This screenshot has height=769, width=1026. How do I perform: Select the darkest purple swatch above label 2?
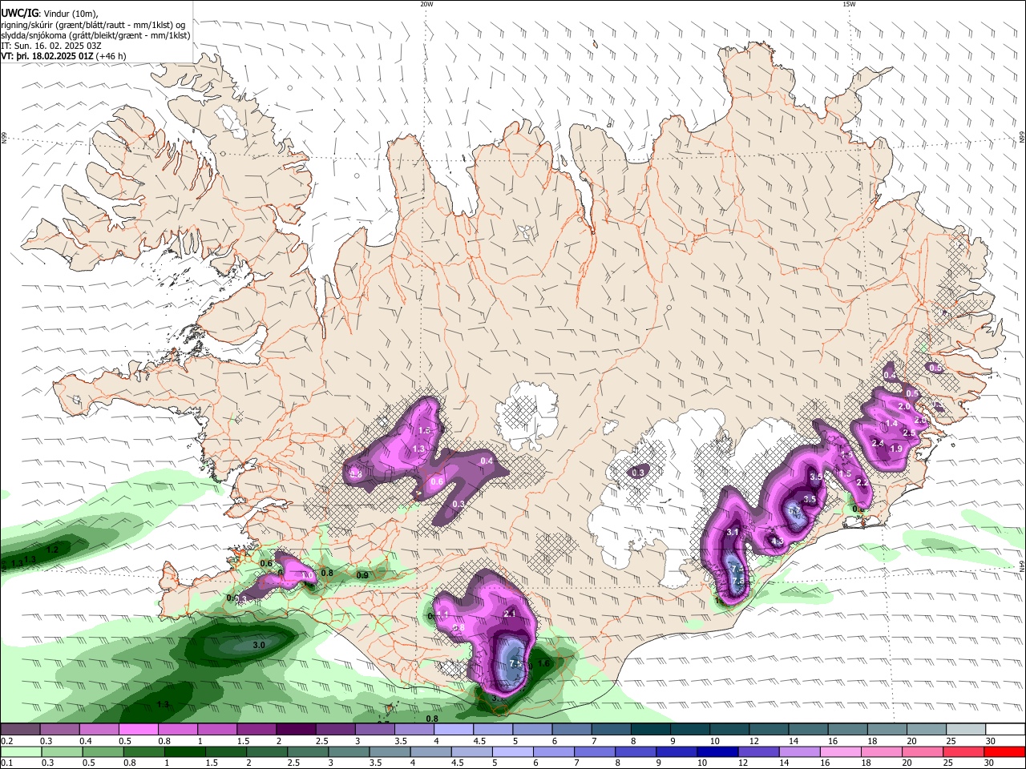click(x=294, y=730)
